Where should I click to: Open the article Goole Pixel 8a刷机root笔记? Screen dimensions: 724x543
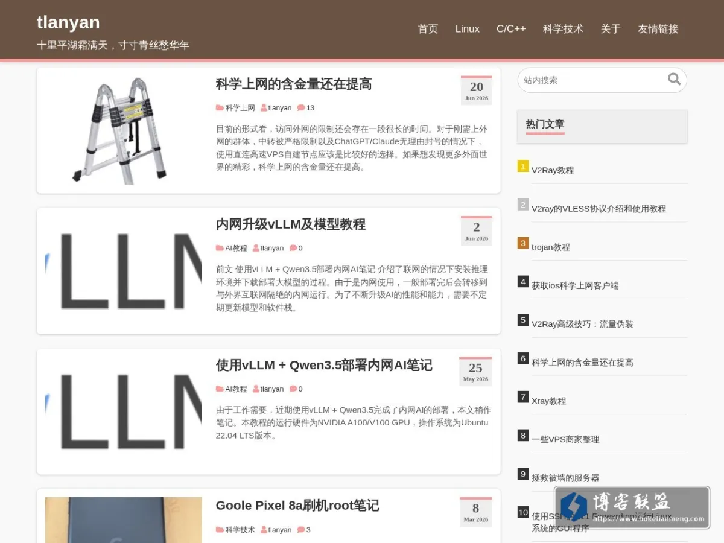pyautogui.click(x=297, y=506)
